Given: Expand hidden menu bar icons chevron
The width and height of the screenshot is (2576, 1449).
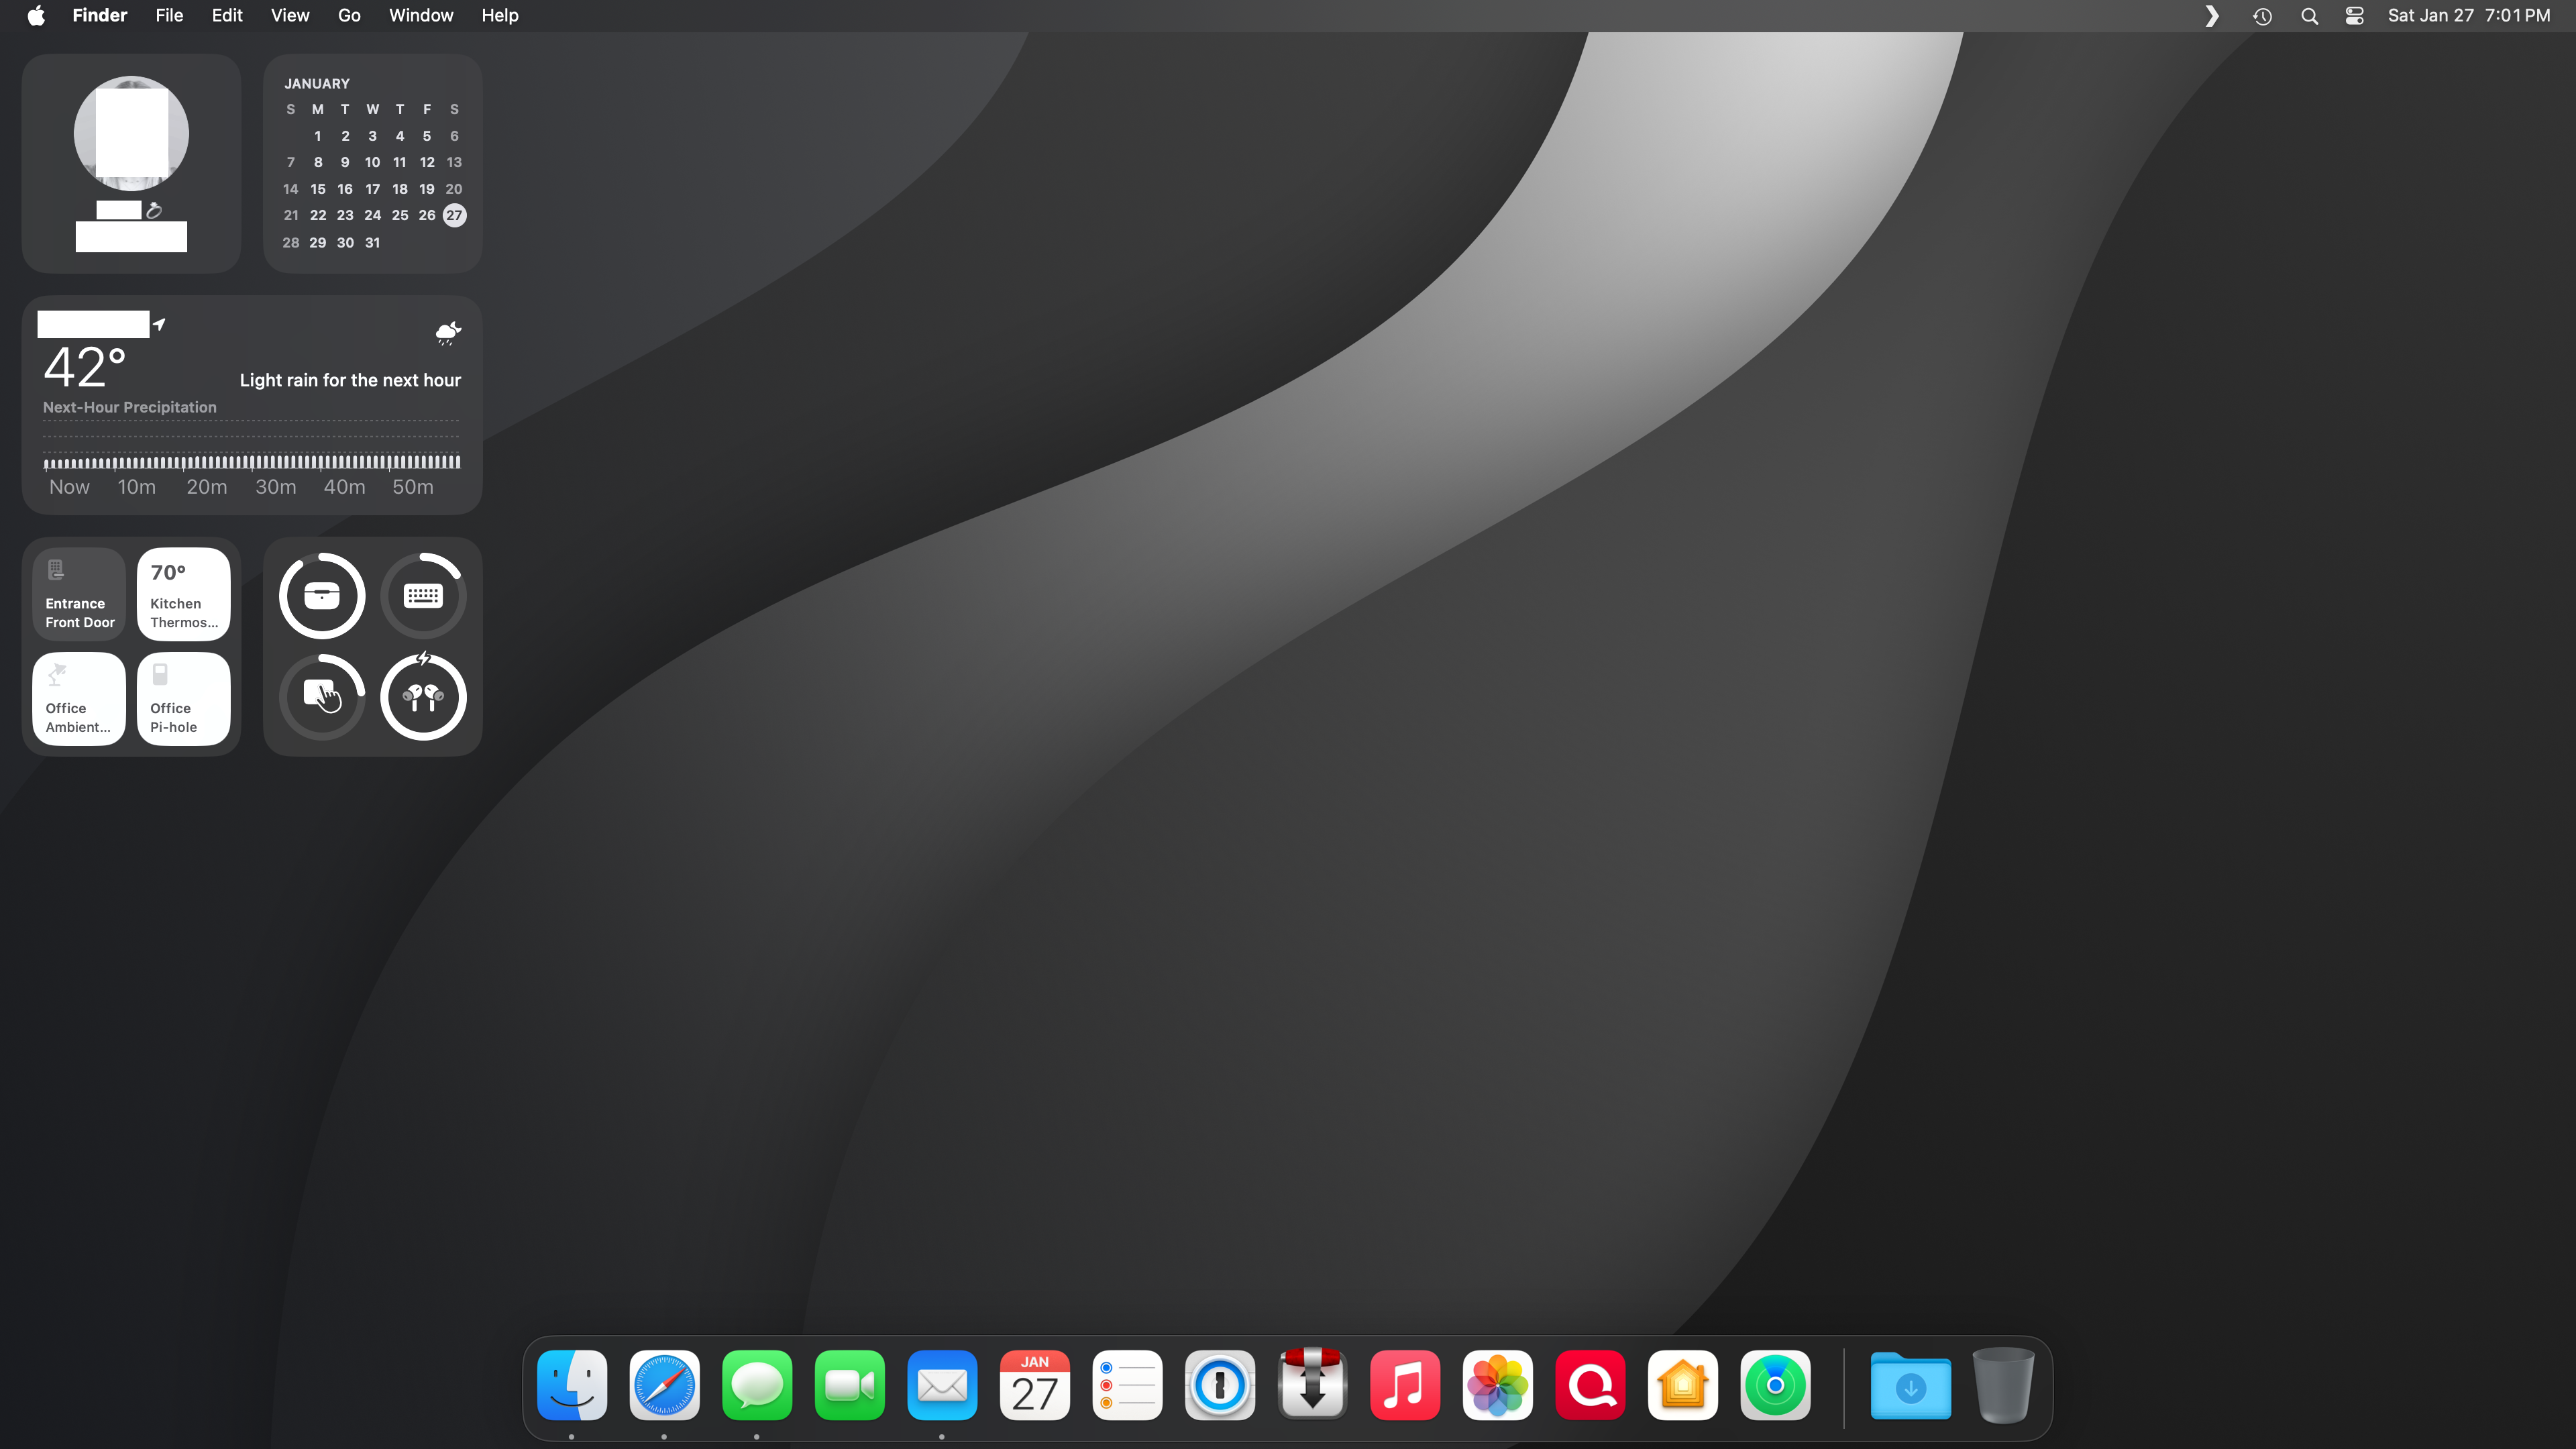Looking at the screenshot, I should (2212, 16).
